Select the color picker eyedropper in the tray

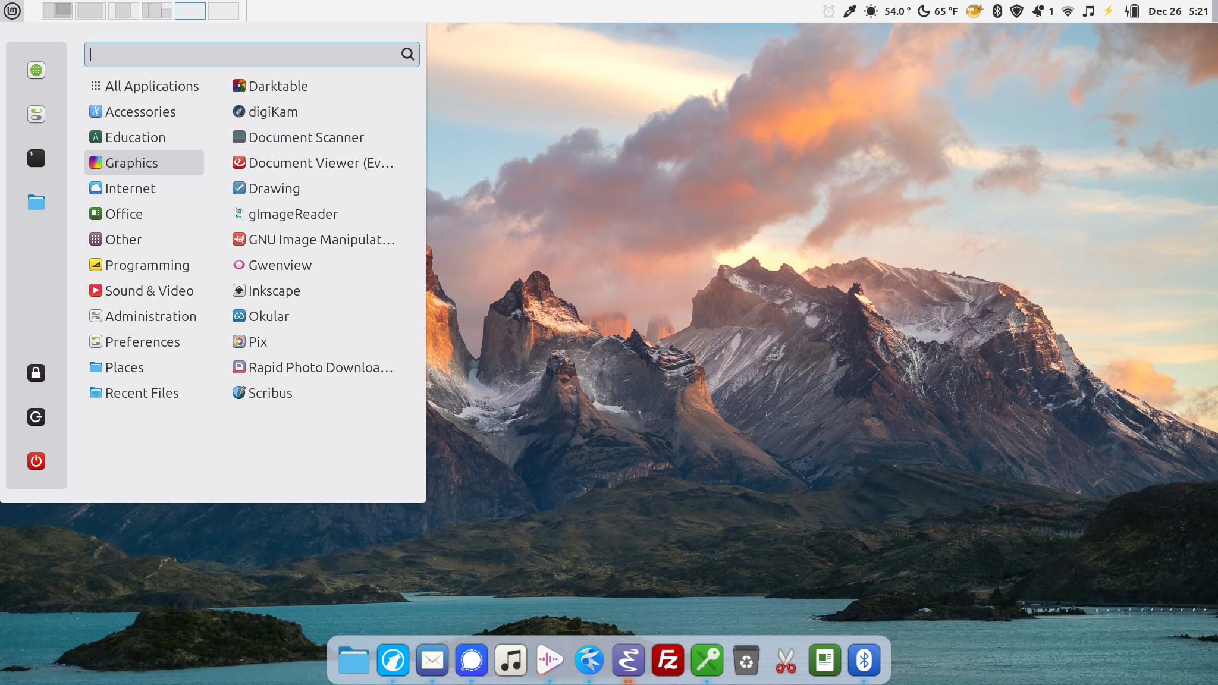(x=849, y=10)
